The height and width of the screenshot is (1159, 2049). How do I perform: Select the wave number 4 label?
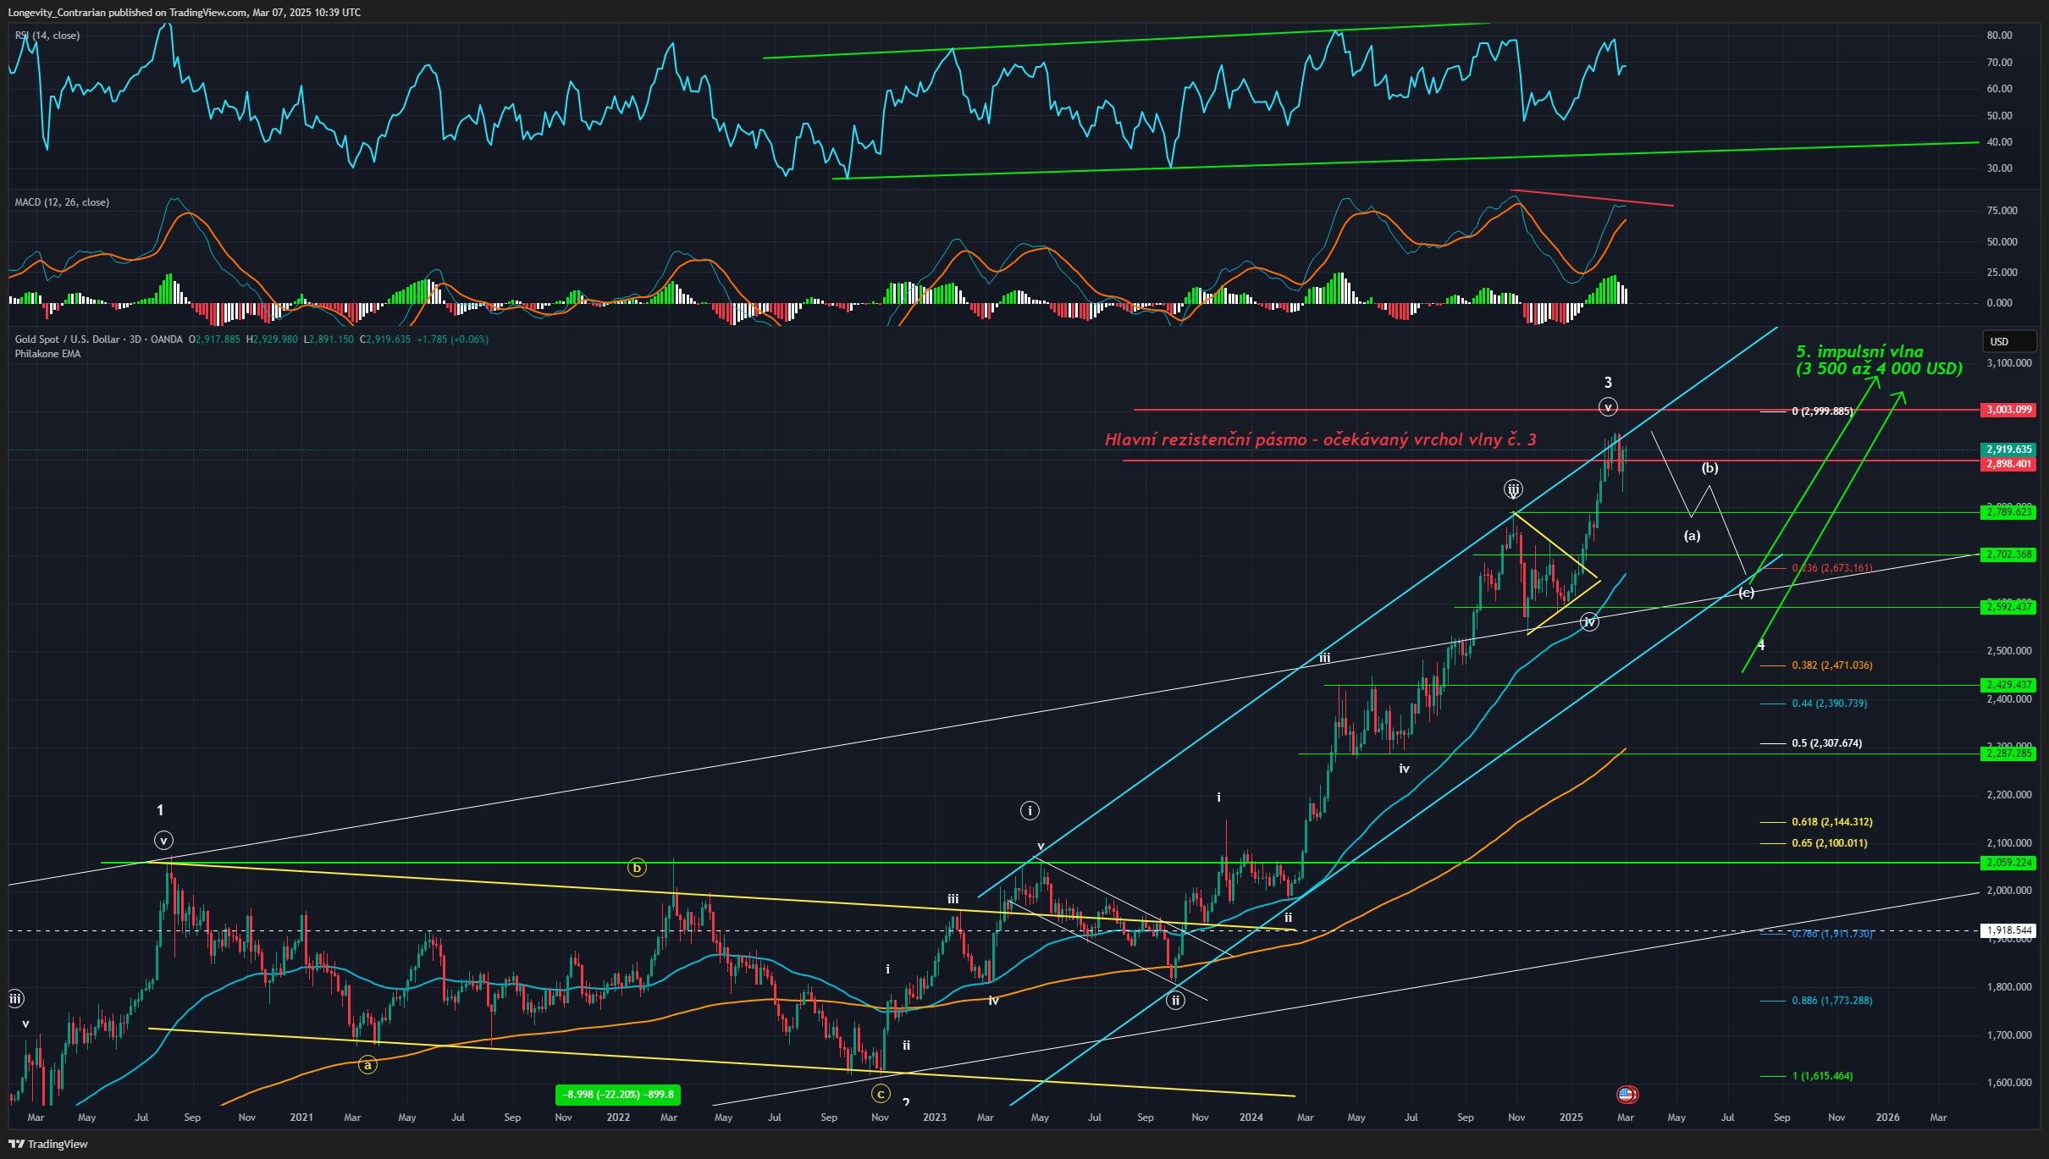click(1761, 645)
